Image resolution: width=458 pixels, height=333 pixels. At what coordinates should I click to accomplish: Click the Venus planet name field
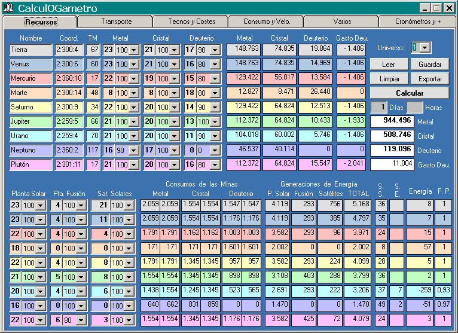tap(30, 64)
